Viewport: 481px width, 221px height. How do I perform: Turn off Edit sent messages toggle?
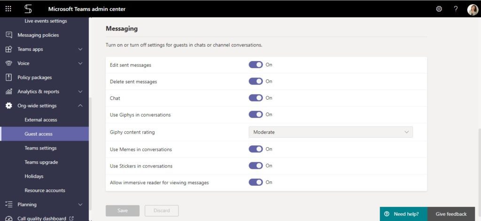pyautogui.click(x=256, y=65)
